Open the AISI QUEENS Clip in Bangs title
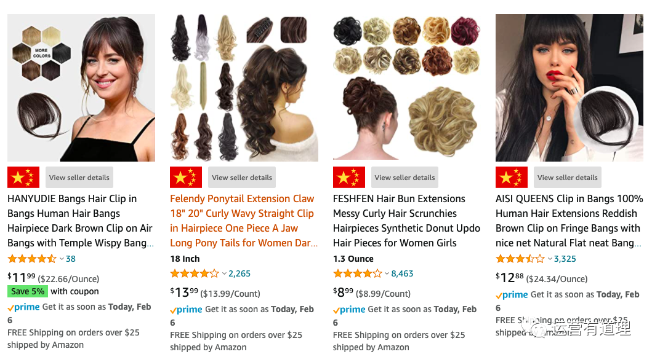 tap(569, 221)
